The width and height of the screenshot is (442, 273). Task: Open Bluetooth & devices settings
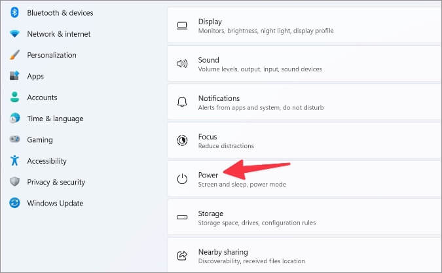point(60,13)
